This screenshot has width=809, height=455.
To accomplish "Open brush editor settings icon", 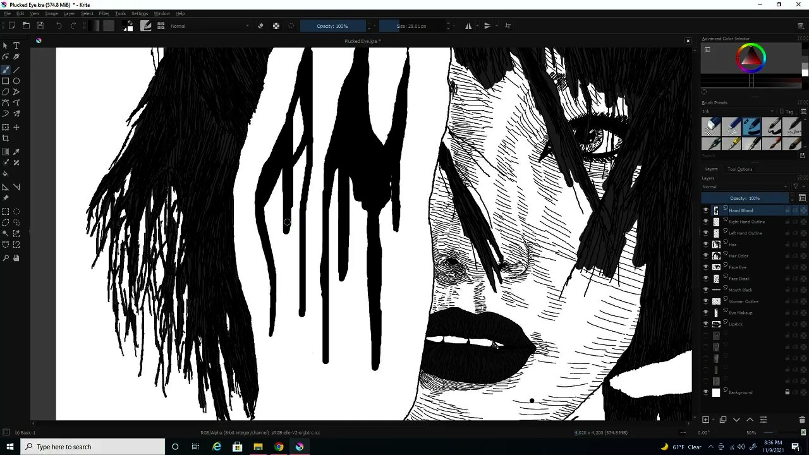I will pos(146,26).
